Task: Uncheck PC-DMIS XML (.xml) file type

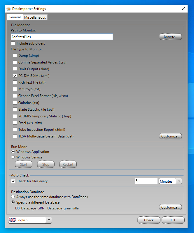Action: pos(15,76)
